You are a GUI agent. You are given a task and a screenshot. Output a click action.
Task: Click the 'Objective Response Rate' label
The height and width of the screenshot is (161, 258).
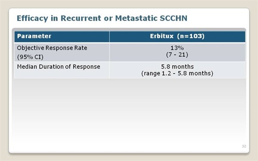52,48
